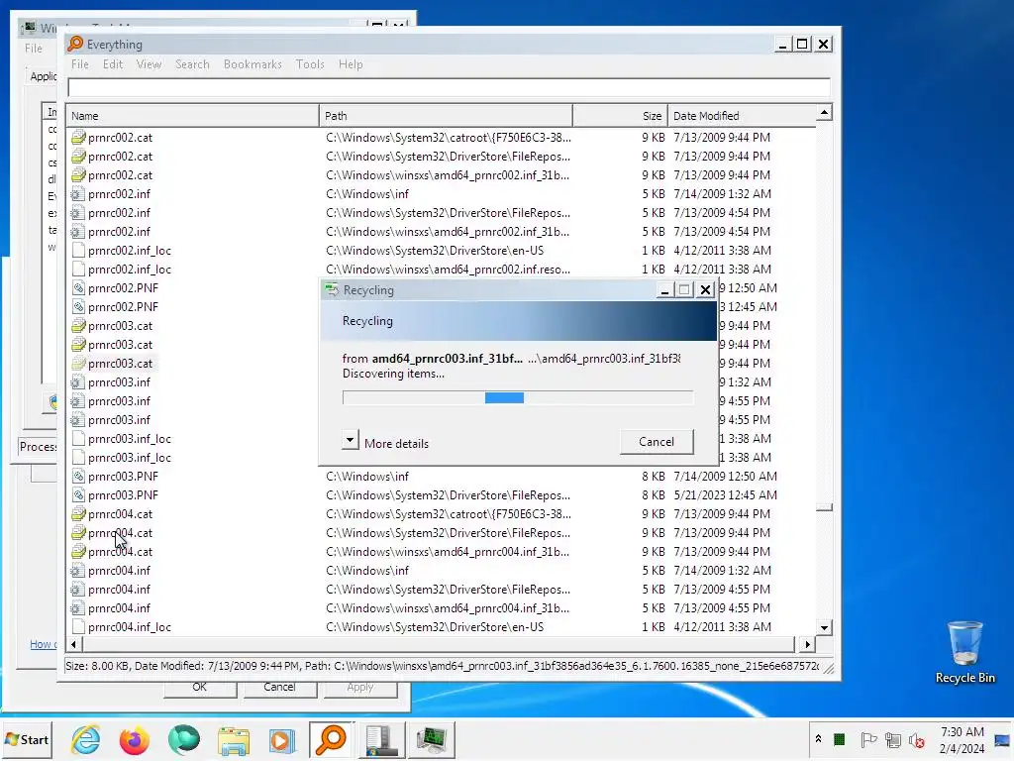Viewport: 1014px width, 761px height.
Task: Open the Bookmarks menu
Action: [x=253, y=64]
